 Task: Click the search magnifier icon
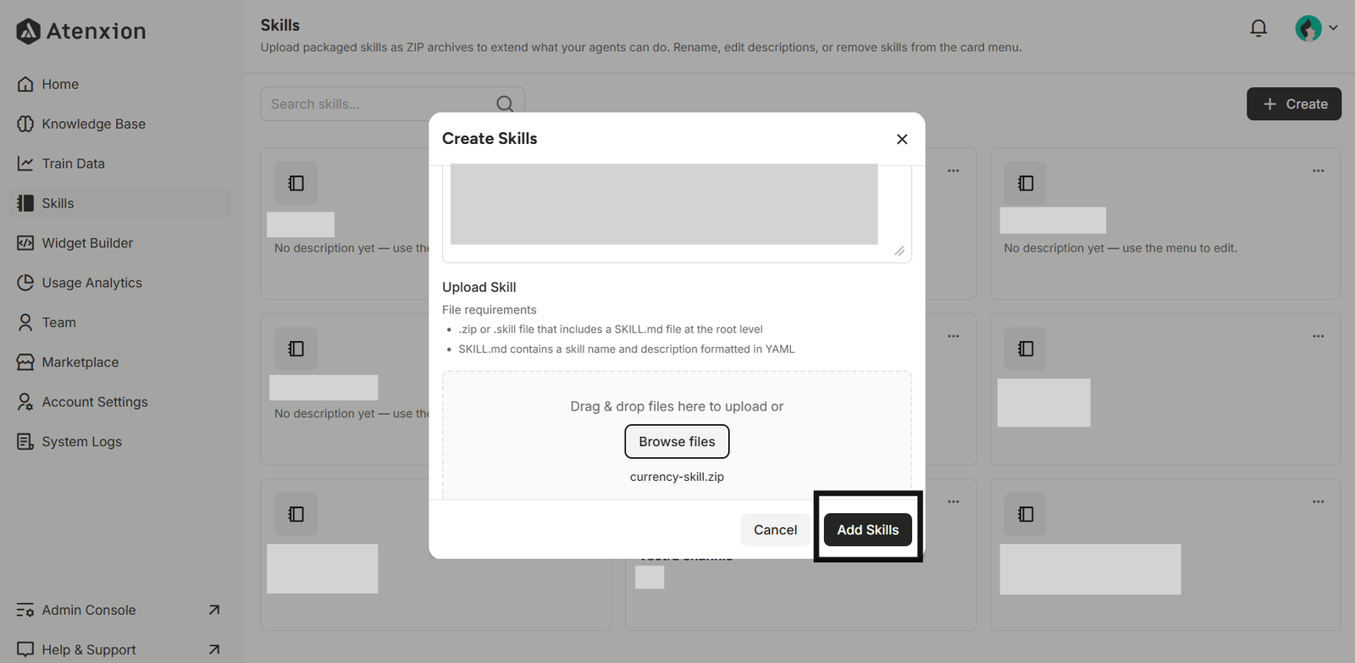pos(505,104)
